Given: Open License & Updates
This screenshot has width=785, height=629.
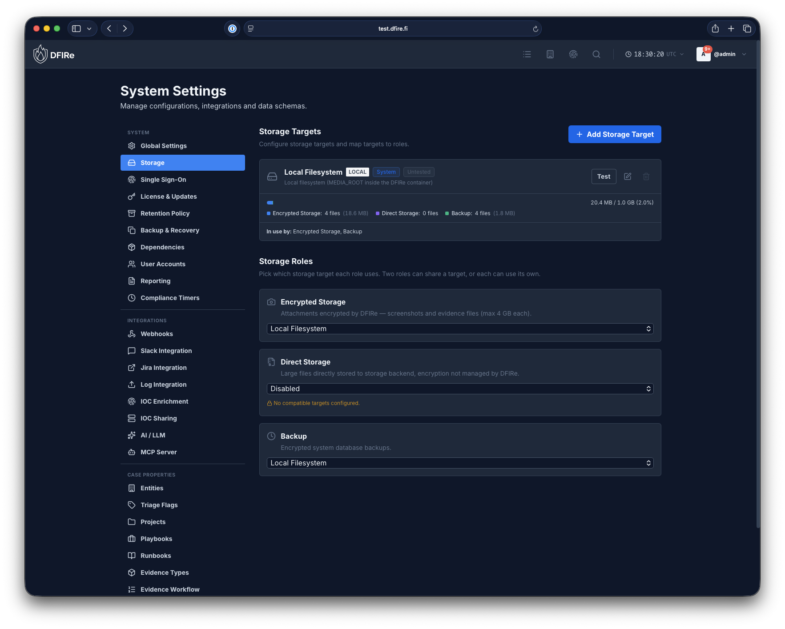Looking at the screenshot, I should 182,196.
